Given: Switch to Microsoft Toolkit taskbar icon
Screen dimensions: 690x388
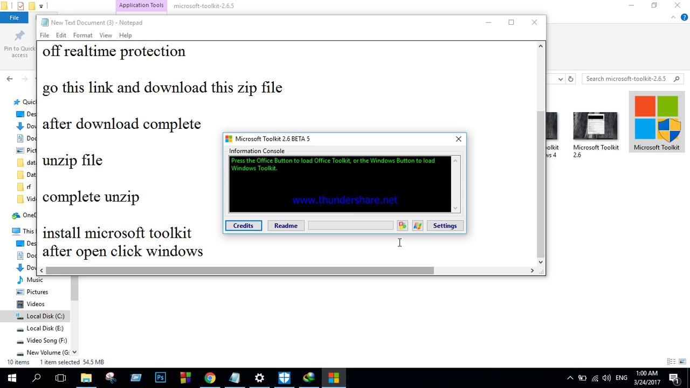Looking at the screenshot, I should coord(334,378).
